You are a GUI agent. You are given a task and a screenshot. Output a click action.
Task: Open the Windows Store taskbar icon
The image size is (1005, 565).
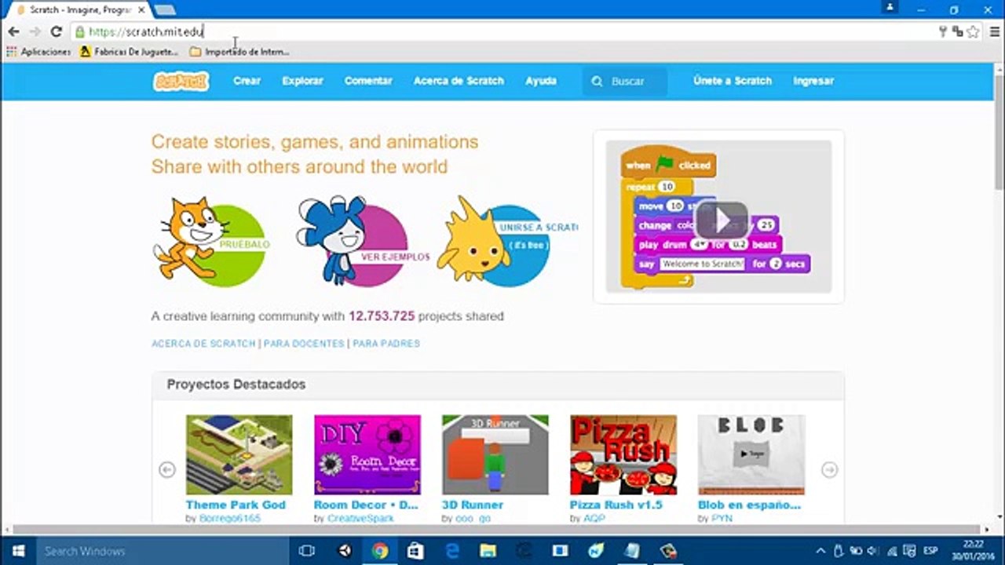tap(416, 551)
